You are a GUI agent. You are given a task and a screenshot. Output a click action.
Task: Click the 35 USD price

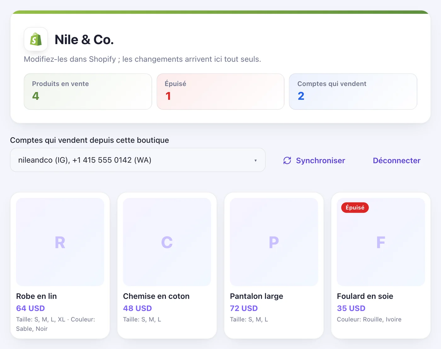pyautogui.click(x=351, y=308)
